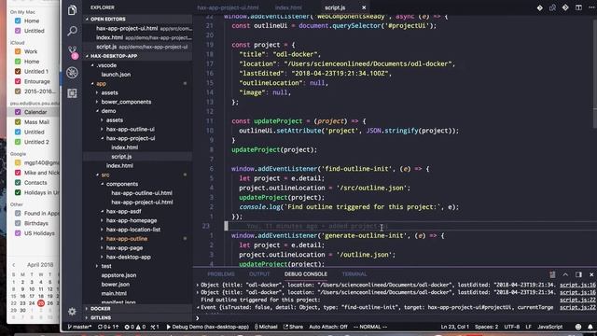The image size is (597, 336).
Task: Toggle the selected Calendar row checkbox
Action: (x=18, y=112)
